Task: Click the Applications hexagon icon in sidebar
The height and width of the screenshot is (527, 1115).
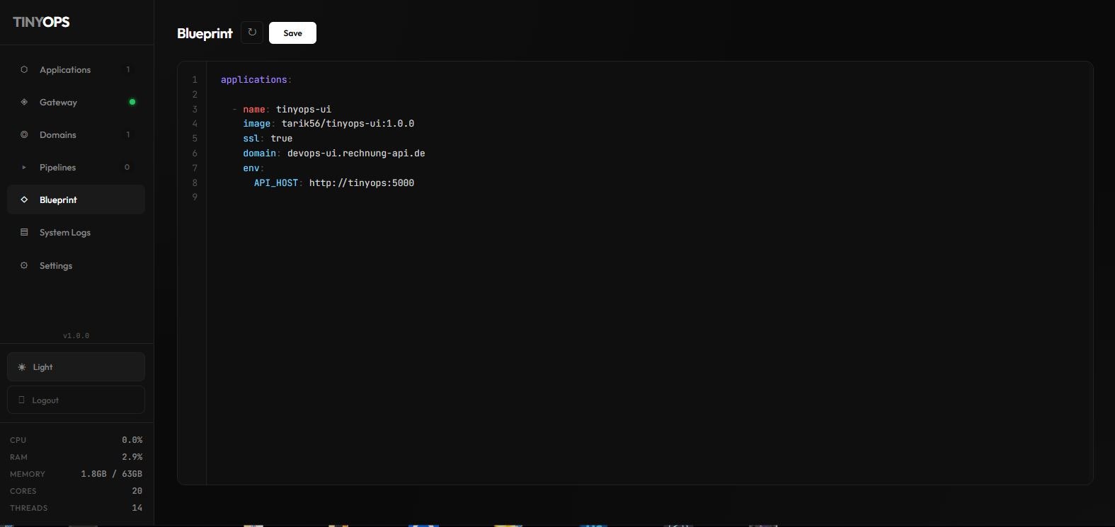Action: pos(24,69)
